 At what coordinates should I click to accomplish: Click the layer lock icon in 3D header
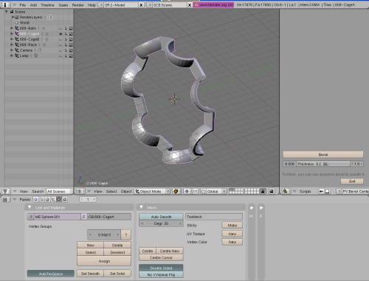[x=263, y=192]
